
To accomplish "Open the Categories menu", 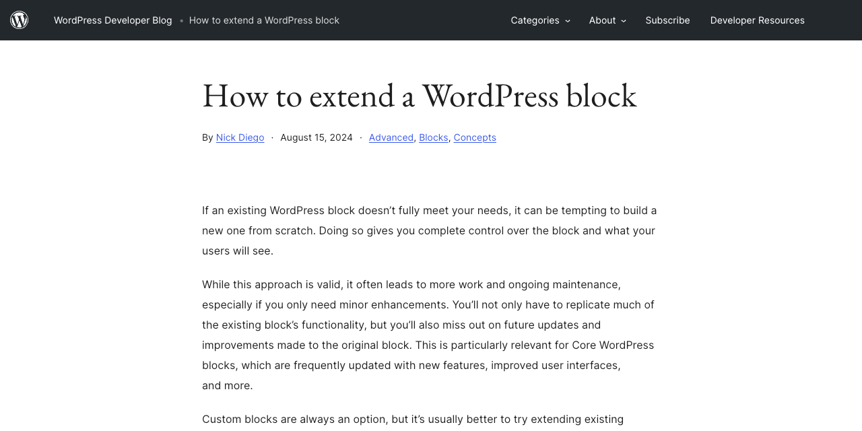I will click(x=535, y=20).
